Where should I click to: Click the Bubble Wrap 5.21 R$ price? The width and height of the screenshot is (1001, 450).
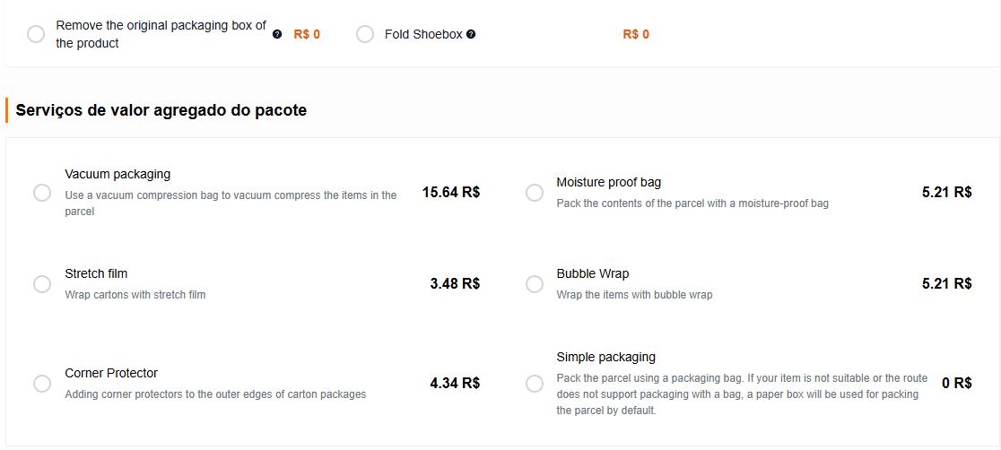coord(946,283)
